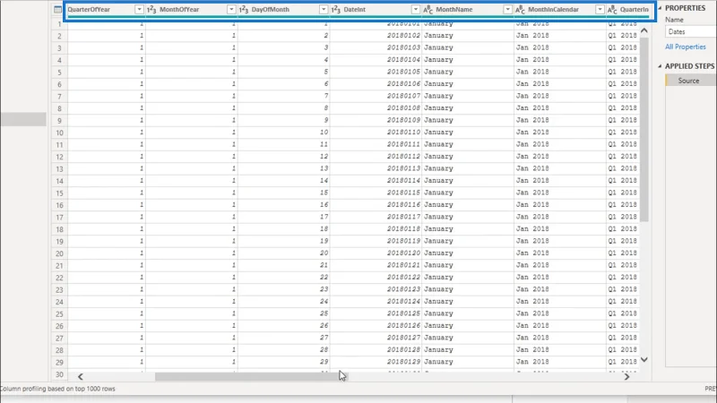This screenshot has width=717, height=403.
Task: Open the QuarterOfYear filter dropdown
Action: pyautogui.click(x=139, y=10)
